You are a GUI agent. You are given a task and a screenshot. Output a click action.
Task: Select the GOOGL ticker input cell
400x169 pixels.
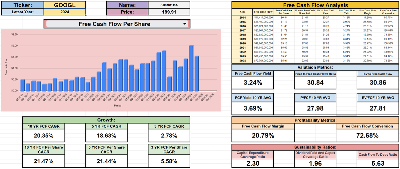(x=65, y=5)
